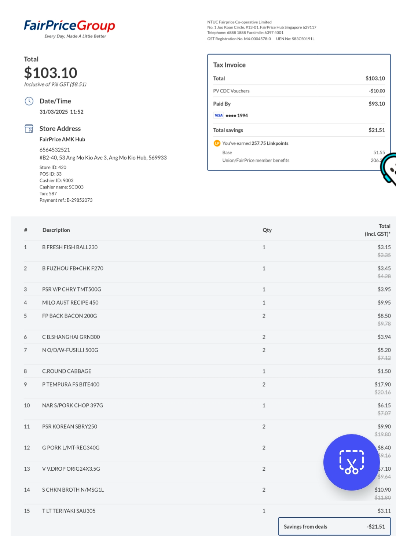396x536 pixels.
Task: Select item G PORK L/MT-REG340G
Action: [x=71, y=448]
